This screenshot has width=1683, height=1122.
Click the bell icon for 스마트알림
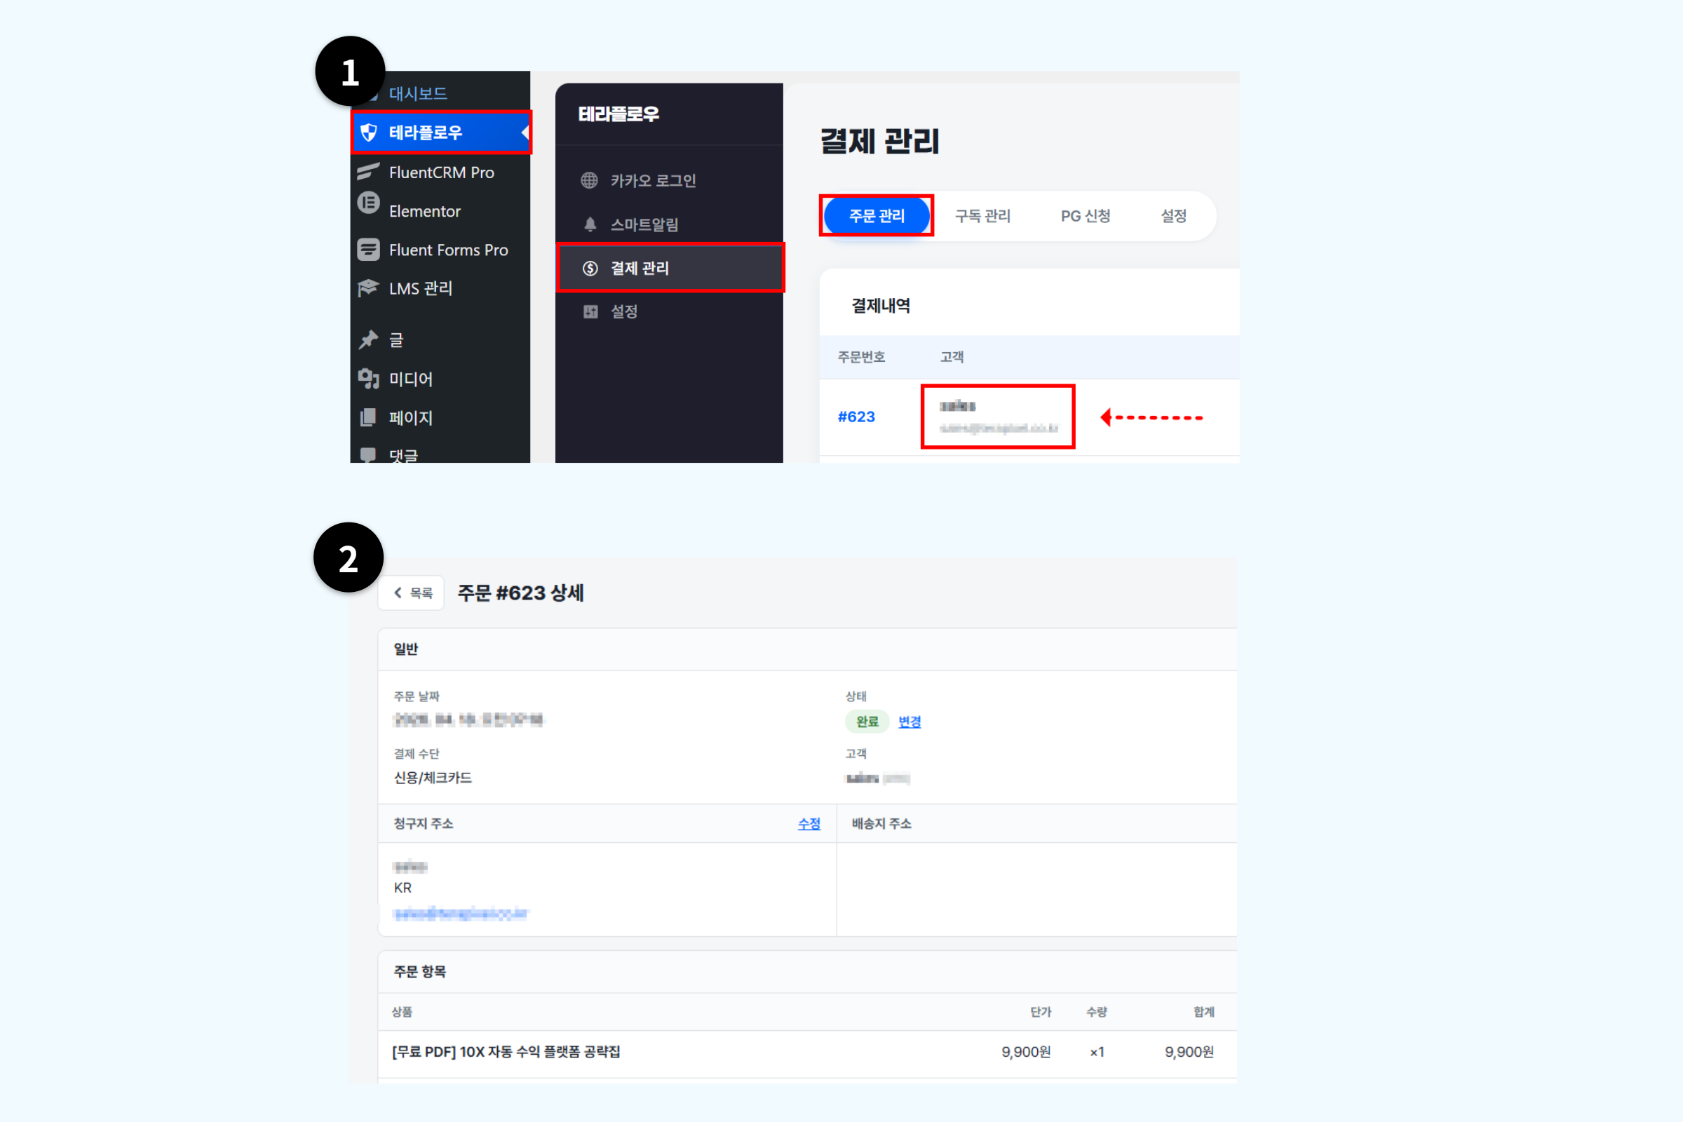[590, 224]
